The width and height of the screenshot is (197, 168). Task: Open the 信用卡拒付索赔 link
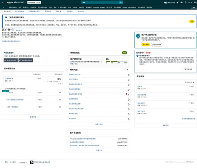[13, 107]
